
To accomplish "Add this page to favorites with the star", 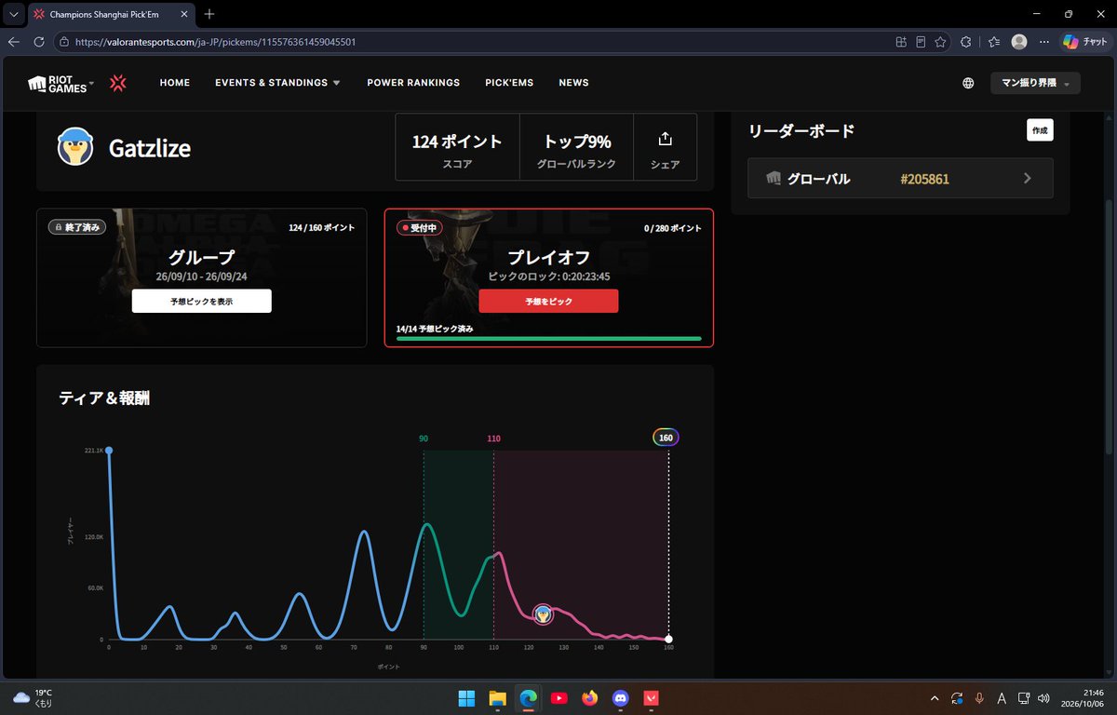I will (941, 42).
